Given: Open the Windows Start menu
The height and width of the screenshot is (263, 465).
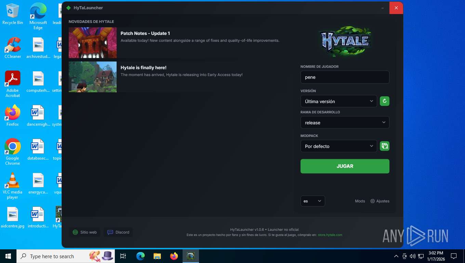Looking at the screenshot, I should coord(8,256).
